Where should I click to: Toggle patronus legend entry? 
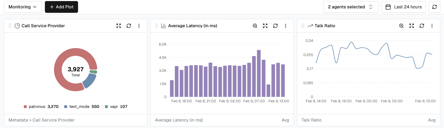tap(37, 107)
